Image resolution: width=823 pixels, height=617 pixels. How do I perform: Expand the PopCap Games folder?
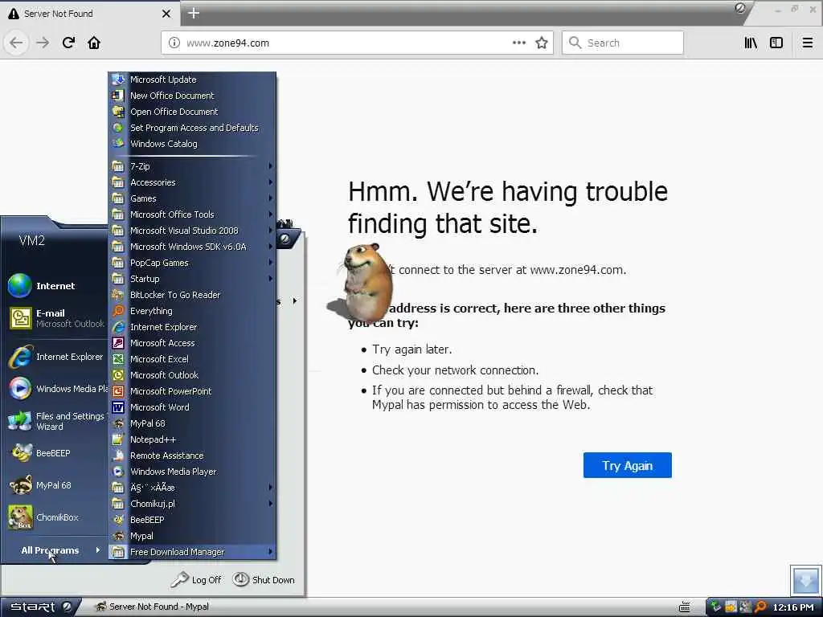[x=192, y=263]
